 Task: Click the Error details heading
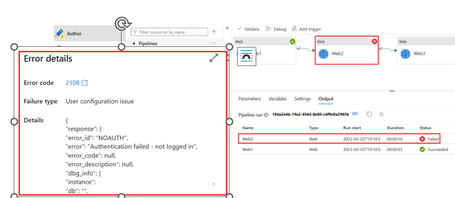point(48,59)
